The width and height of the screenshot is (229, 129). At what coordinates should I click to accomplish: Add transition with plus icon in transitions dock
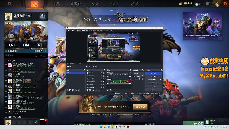pos(136,79)
